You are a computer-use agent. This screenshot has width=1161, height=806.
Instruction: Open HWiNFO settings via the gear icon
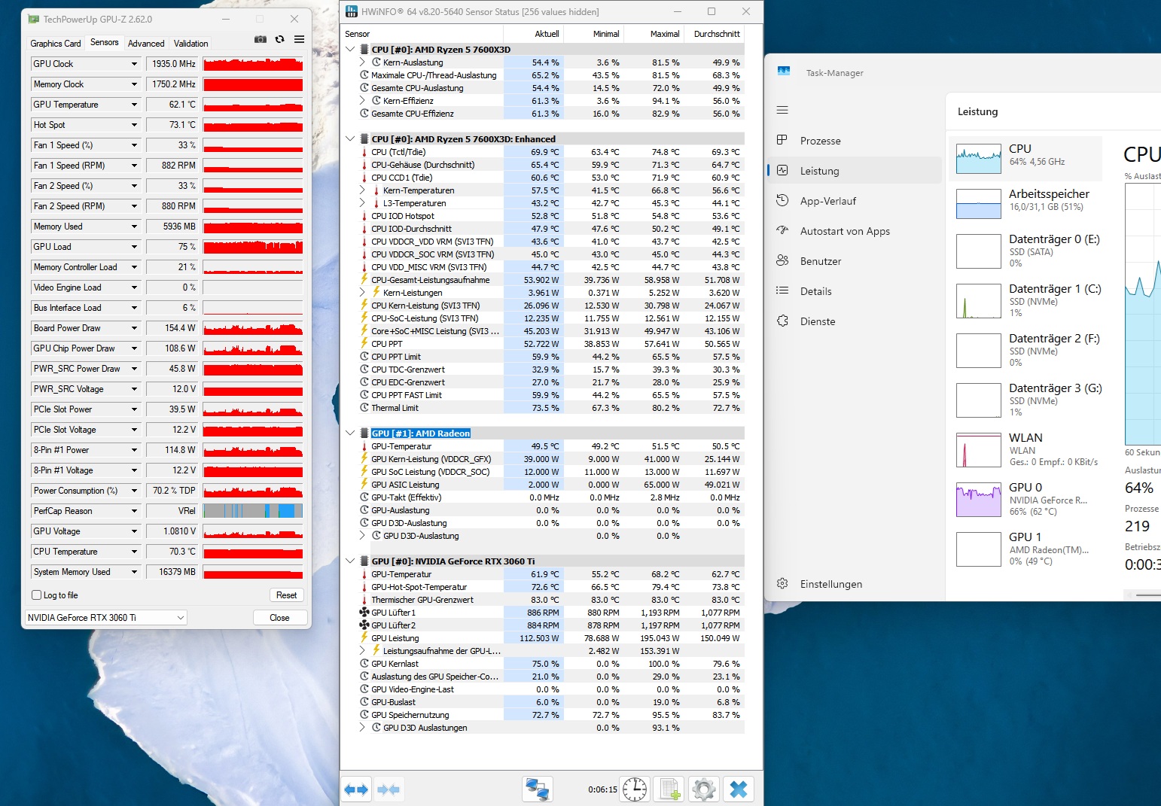703,789
